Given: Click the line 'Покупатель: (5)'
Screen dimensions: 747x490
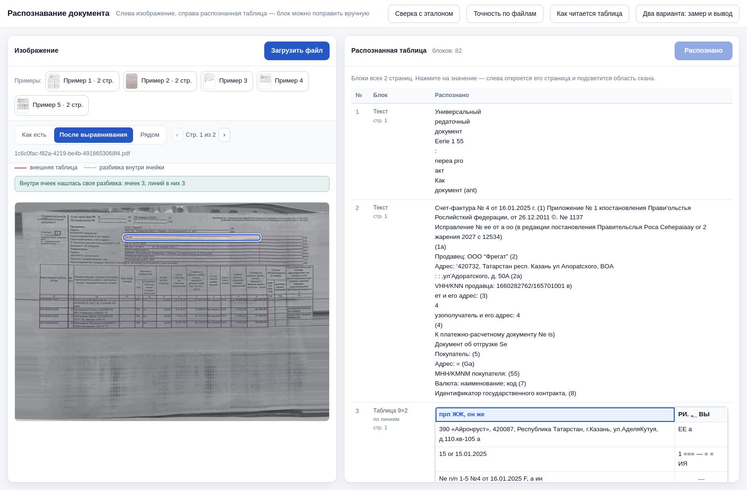Looking at the screenshot, I should click(x=457, y=354).
